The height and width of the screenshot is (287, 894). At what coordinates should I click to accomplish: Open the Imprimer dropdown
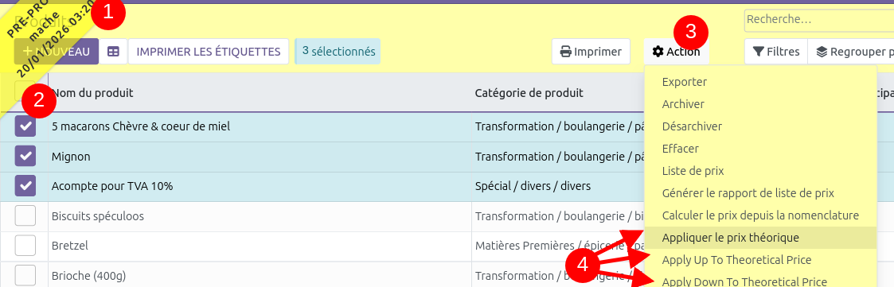coord(591,52)
